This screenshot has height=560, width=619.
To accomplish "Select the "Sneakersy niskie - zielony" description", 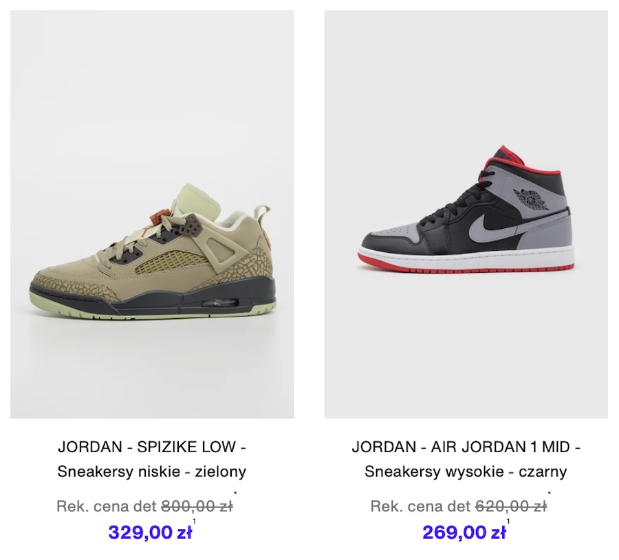I will 152,471.
